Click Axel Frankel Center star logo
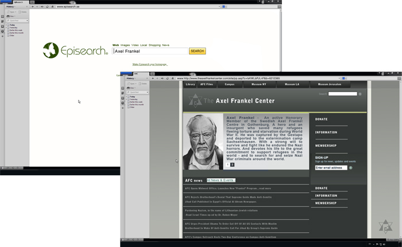The image size is (402, 247). (195, 101)
